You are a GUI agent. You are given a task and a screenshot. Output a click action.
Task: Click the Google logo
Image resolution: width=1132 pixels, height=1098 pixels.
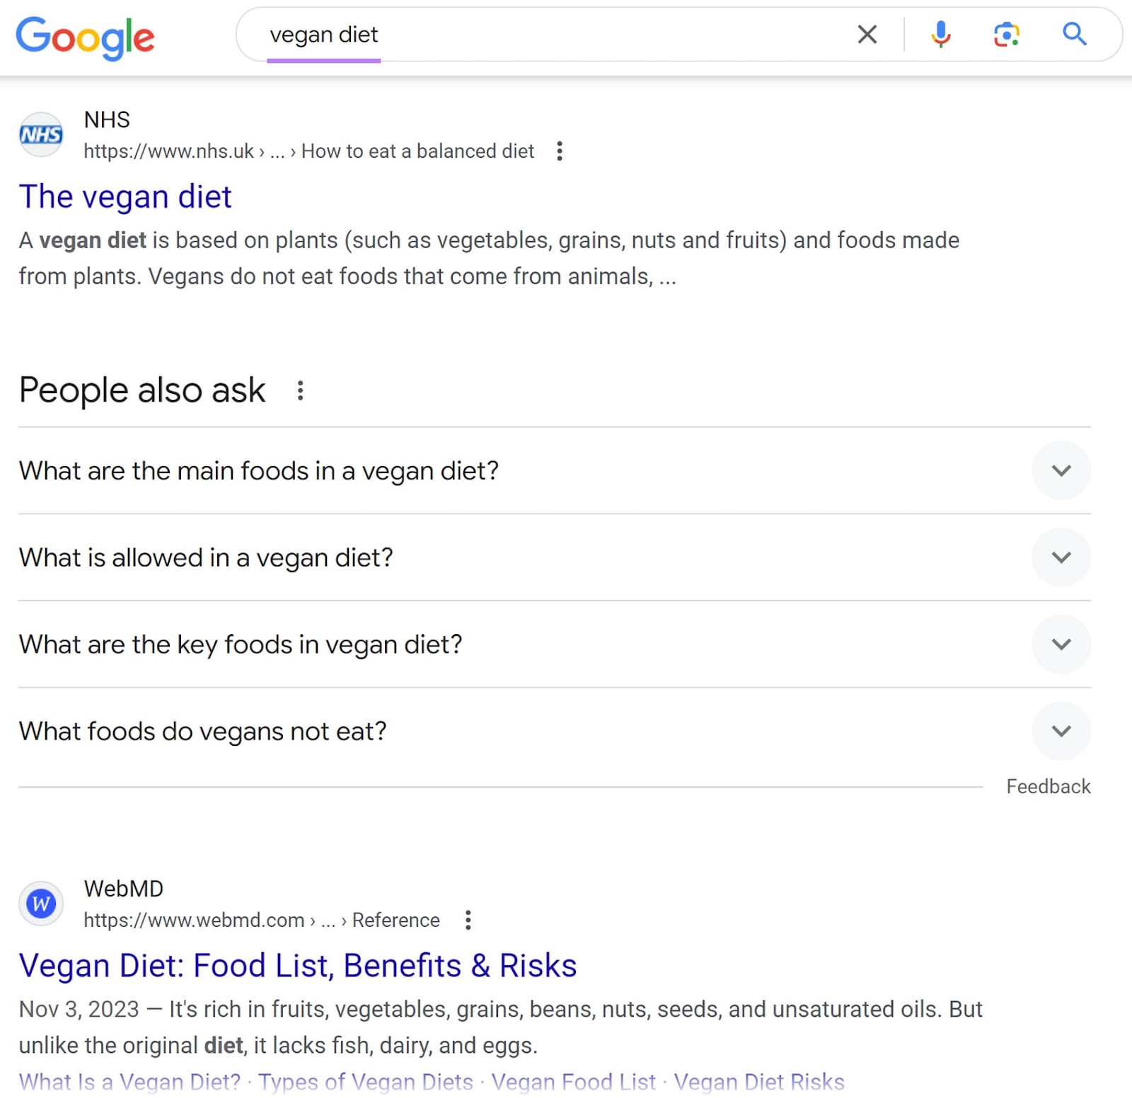click(85, 37)
